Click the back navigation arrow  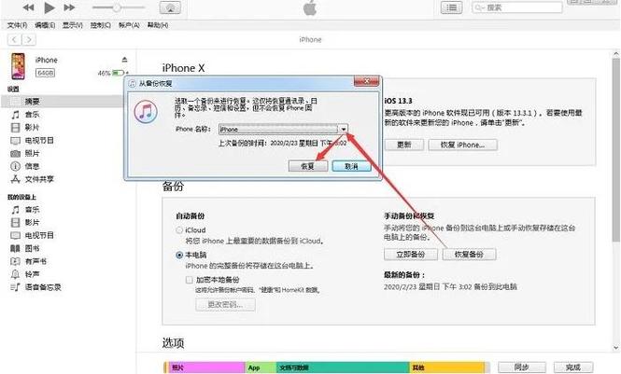tap(15, 39)
